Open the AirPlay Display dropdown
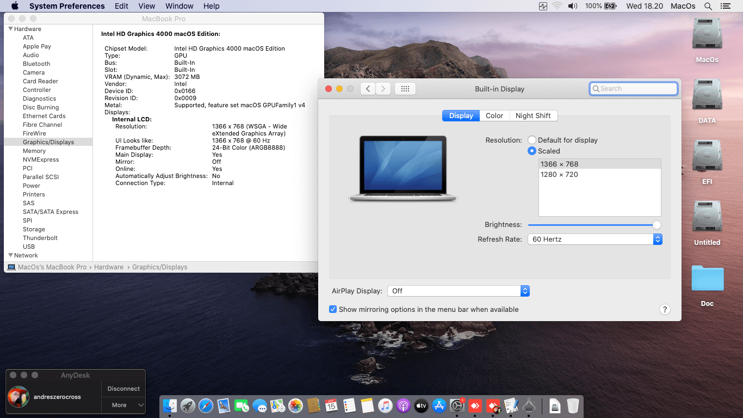This screenshot has height=418, width=743. point(459,291)
